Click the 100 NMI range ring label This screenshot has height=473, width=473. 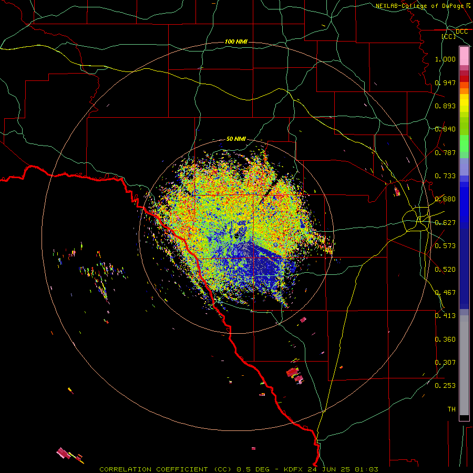tap(236, 42)
